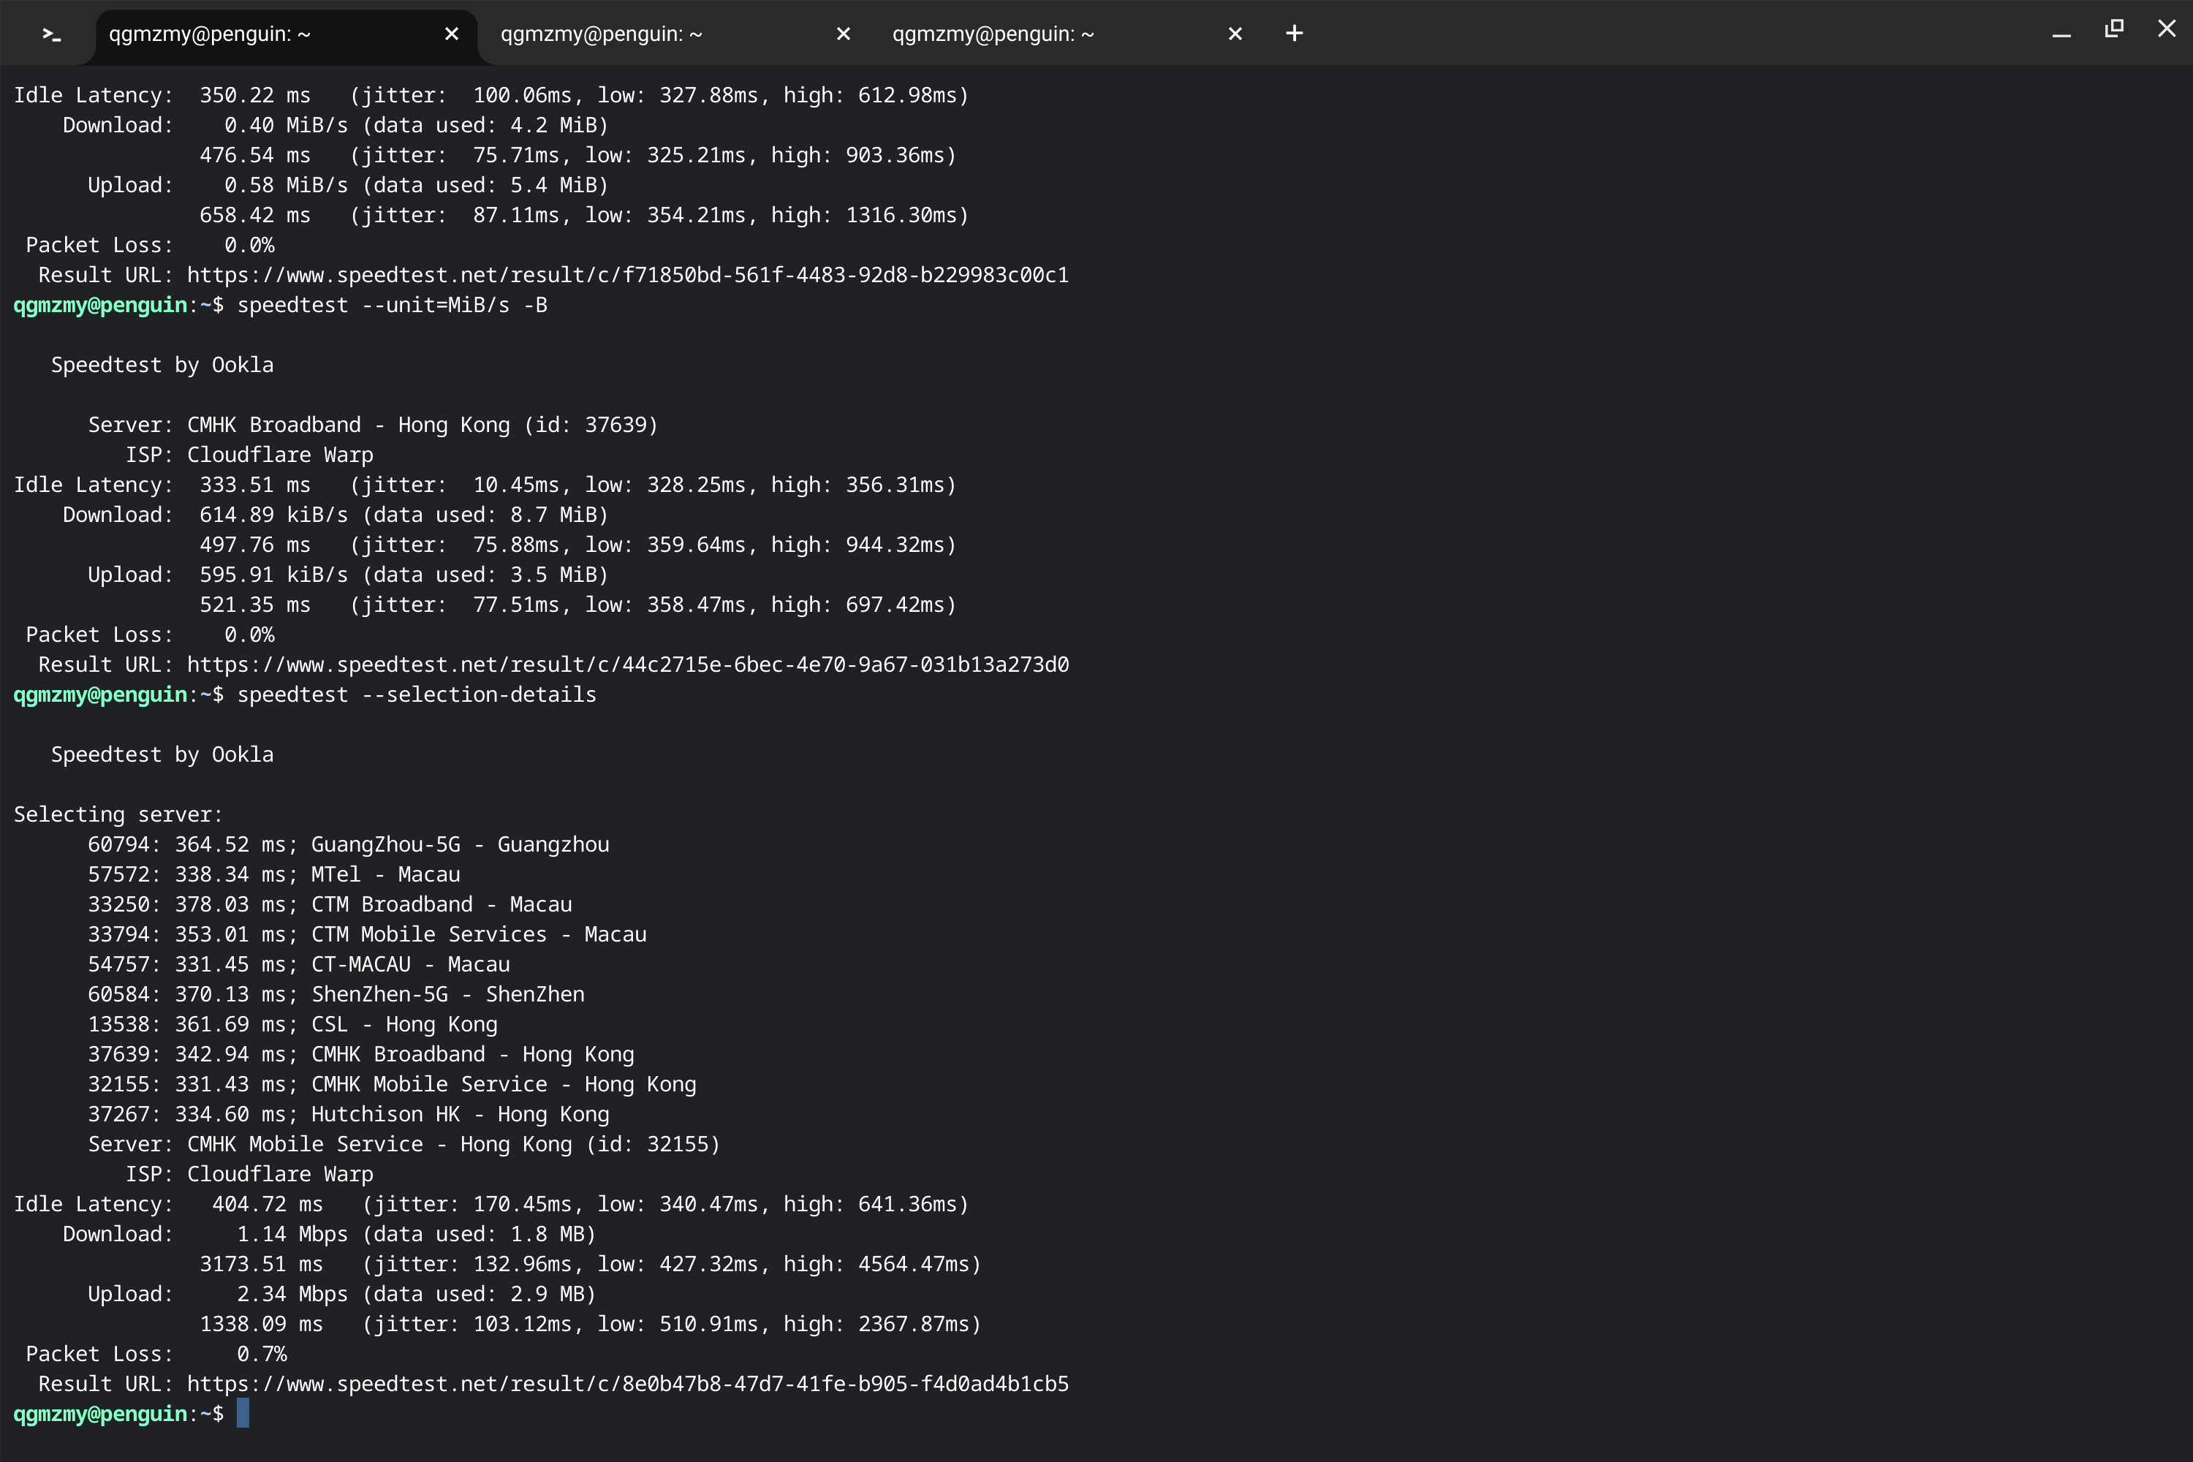Restore down the terminal window
2193x1462 pixels.
coord(2114,29)
